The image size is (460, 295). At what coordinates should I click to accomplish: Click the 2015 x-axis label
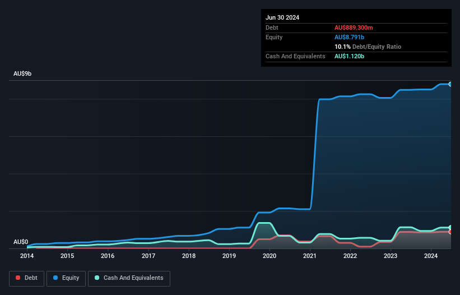[x=67, y=256]
